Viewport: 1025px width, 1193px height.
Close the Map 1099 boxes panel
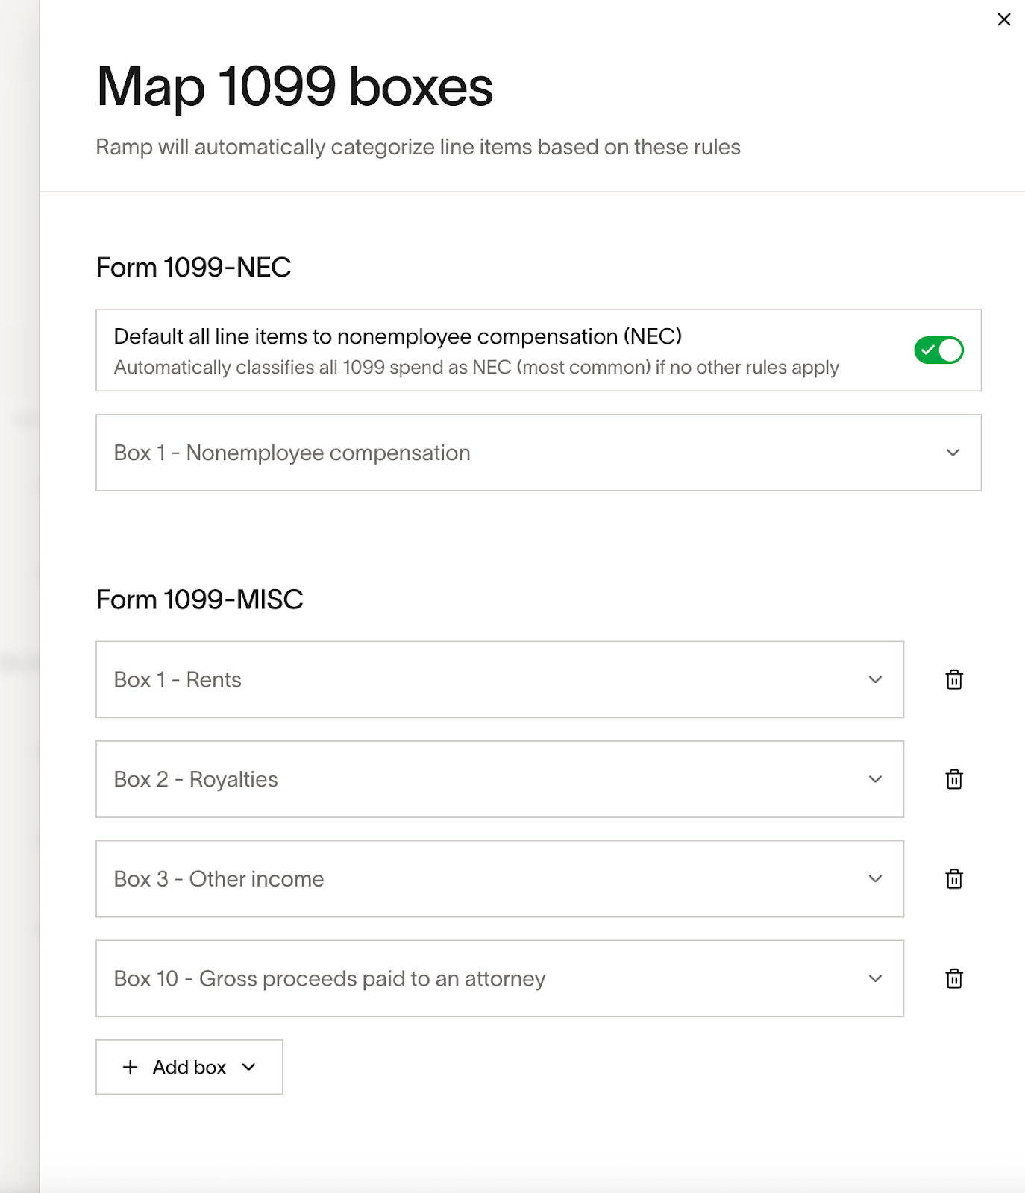(1003, 19)
